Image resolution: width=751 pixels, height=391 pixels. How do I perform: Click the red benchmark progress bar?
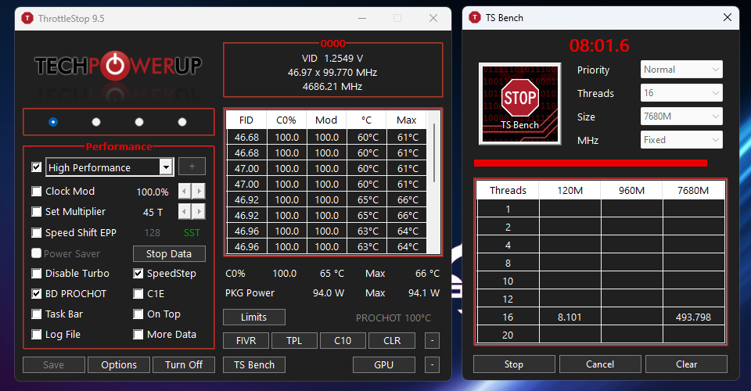point(590,163)
